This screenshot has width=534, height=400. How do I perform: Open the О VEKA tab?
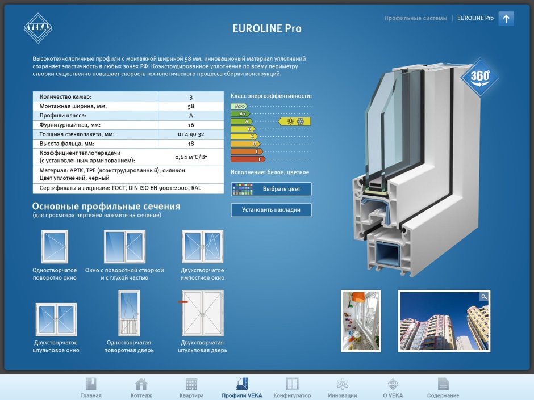(x=393, y=388)
